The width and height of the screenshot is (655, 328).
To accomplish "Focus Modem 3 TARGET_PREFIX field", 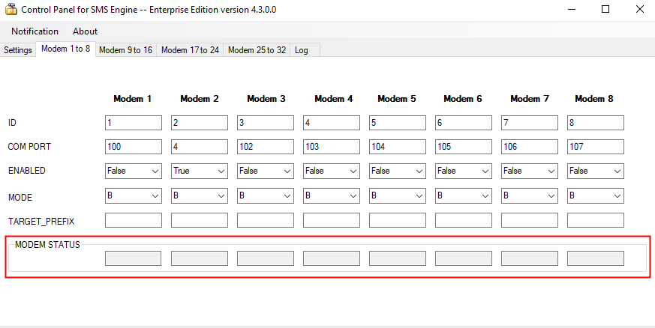I will [x=266, y=221].
